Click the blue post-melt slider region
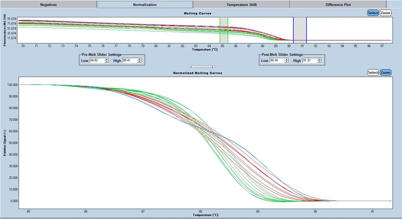Screen dimensions: 402x219 (300, 30)
